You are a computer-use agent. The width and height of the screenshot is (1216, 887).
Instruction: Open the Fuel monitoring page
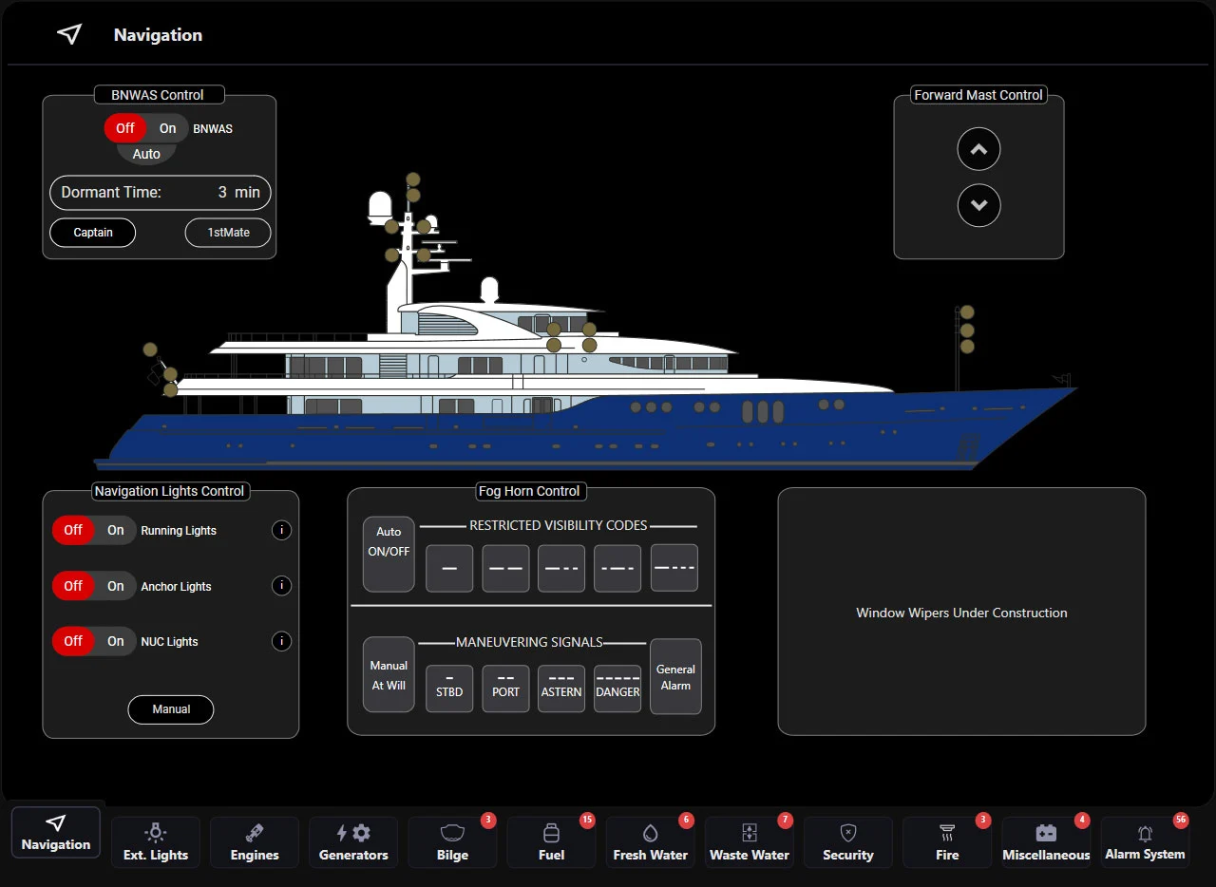[551, 842]
